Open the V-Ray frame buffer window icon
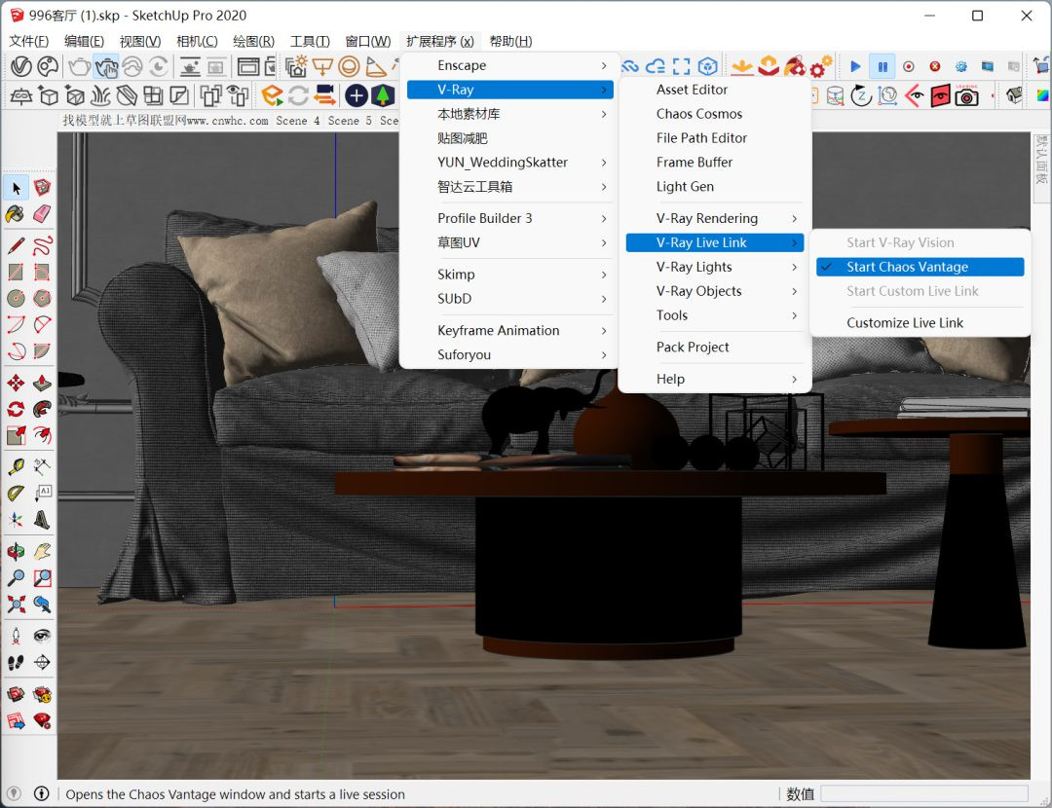Screen dimensions: 1052x808 pyautogui.click(x=248, y=66)
